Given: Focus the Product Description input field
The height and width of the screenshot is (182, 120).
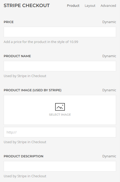Looking at the screenshot, I should click(60, 166).
